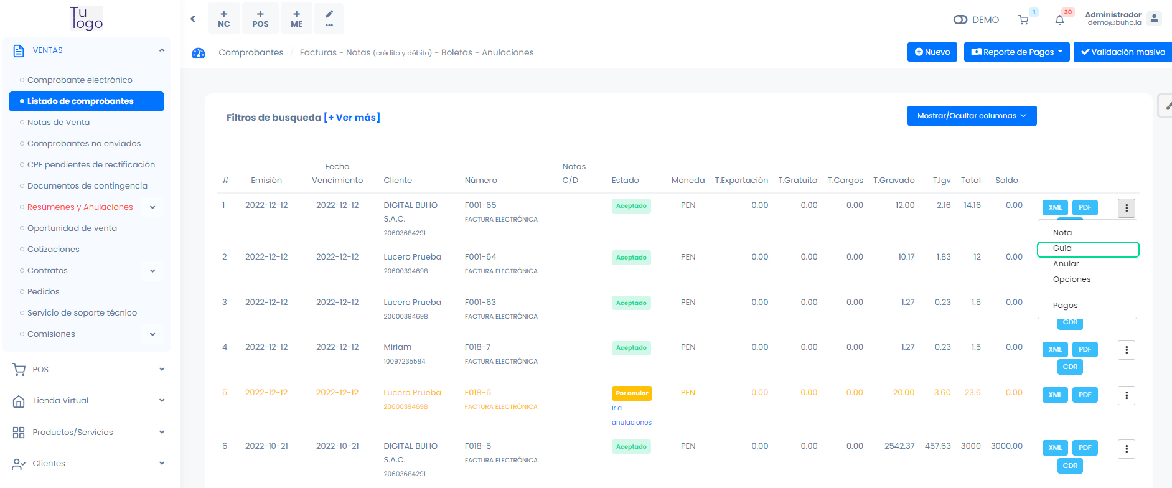
Task: Open Comprobante electrónico
Action: coord(80,80)
